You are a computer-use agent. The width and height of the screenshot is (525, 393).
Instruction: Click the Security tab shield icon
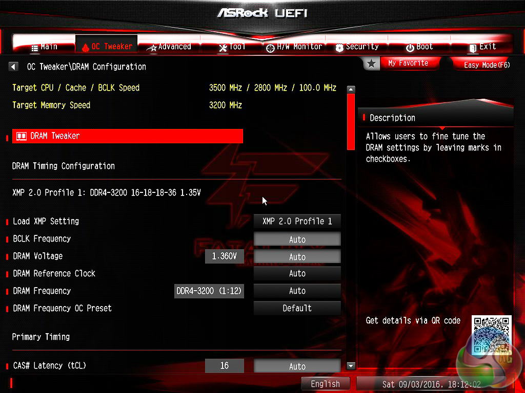[339, 48]
